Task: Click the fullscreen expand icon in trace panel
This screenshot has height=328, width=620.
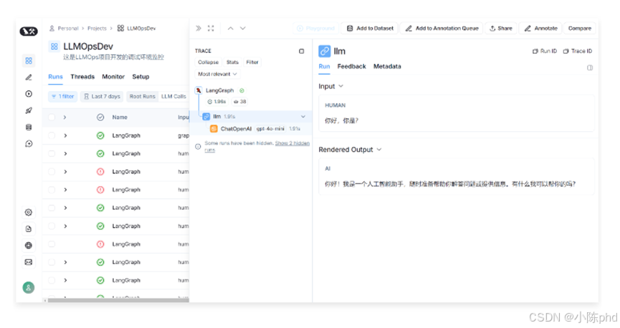Action: click(x=211, y=29)
